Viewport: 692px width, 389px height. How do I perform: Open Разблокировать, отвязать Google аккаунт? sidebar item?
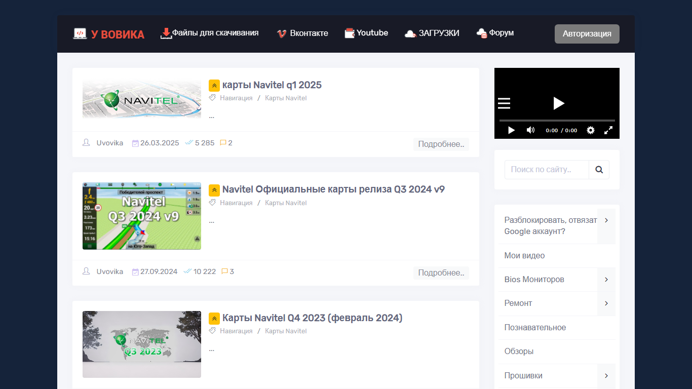click(x=551, y=226)
